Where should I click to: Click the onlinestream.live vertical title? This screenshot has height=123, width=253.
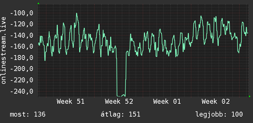[x=4, y=50]
